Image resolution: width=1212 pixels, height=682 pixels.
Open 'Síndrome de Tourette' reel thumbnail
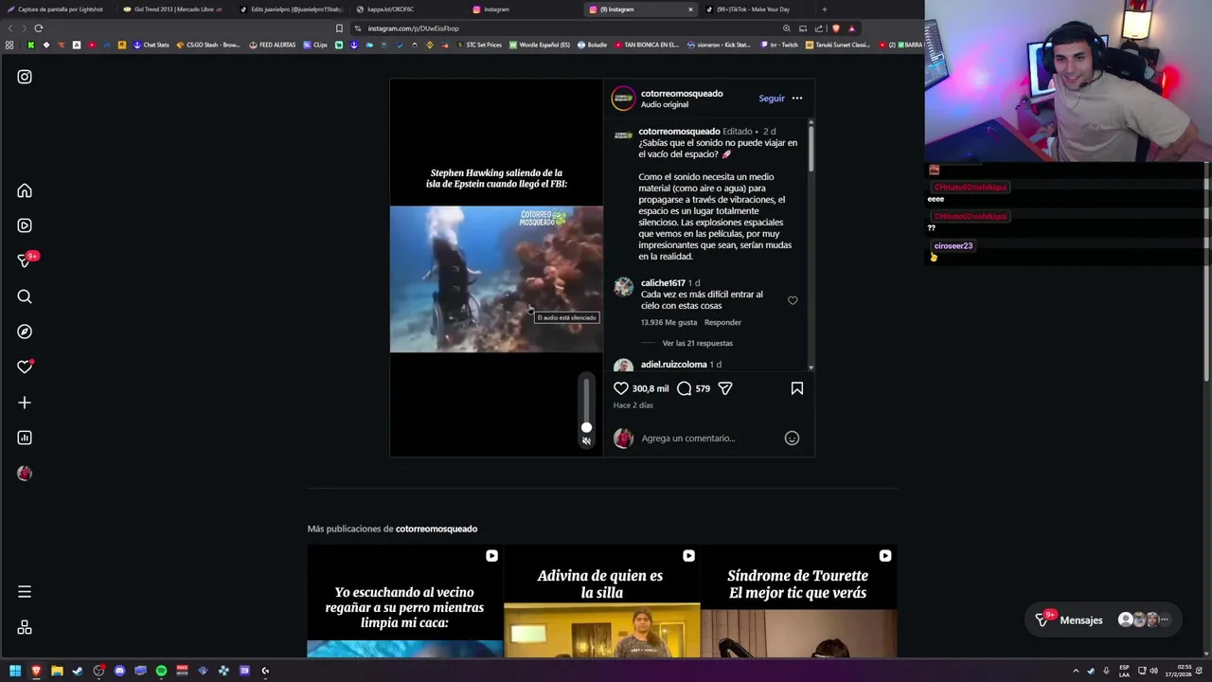click(799, 601)
